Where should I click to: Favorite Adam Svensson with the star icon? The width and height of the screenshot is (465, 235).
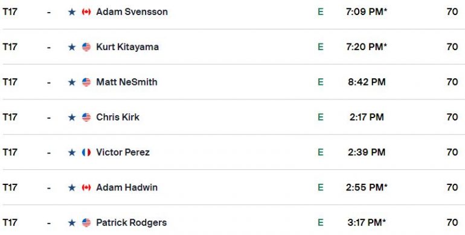[72, 12]
